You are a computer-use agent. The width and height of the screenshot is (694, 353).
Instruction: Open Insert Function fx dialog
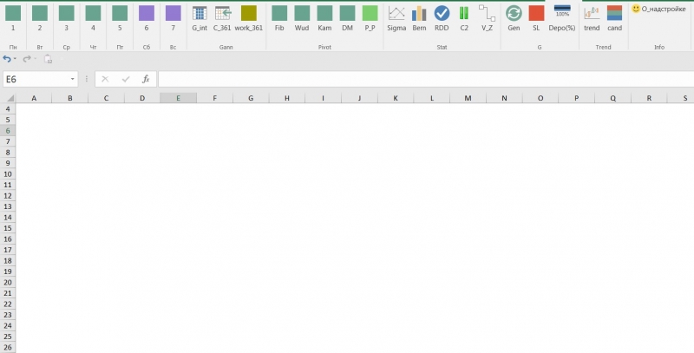[x=146, y=79]
